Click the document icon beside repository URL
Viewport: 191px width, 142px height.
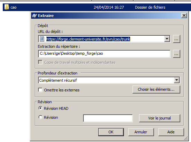(42, 39)
